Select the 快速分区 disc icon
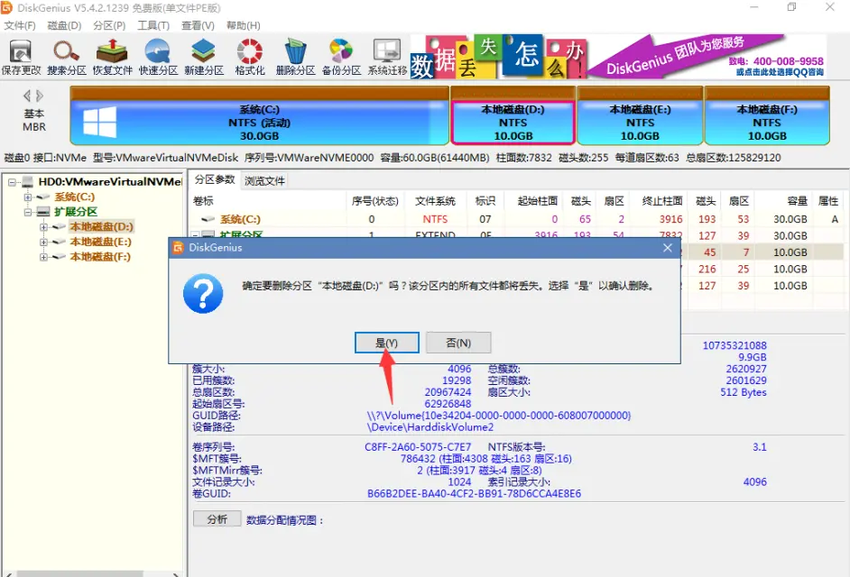This screenshot has width=850, height=577. coord(158,57)
